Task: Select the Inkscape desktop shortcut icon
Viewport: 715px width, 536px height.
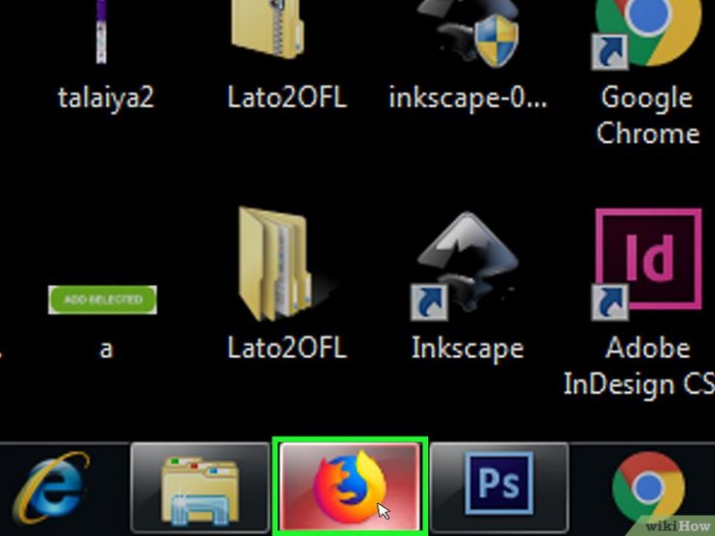Action: [465, 267]
